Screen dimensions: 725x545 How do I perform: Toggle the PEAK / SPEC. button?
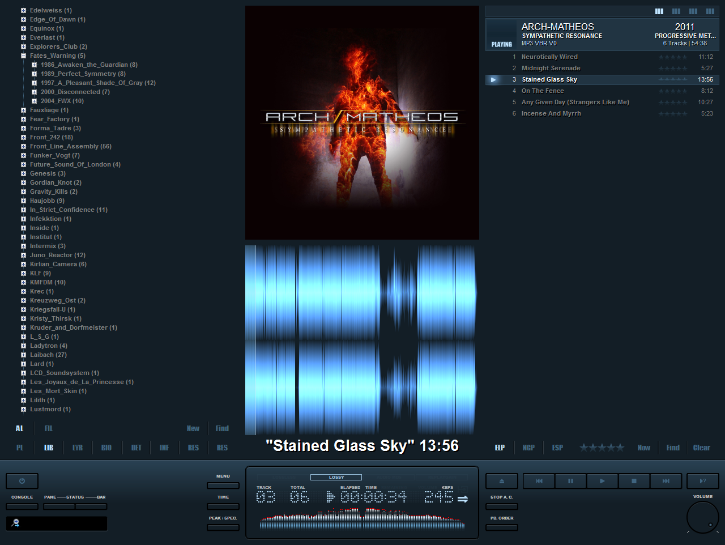coord(223,527)
